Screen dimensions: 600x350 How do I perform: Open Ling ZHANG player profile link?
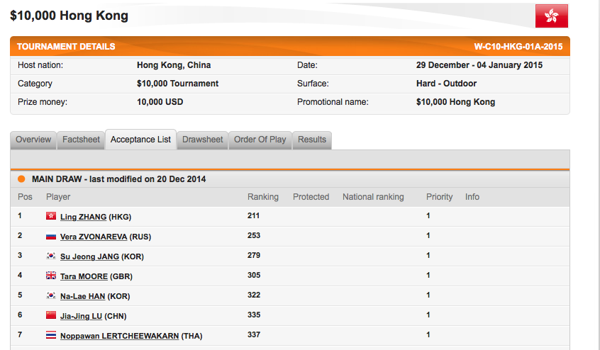(84, 217)
